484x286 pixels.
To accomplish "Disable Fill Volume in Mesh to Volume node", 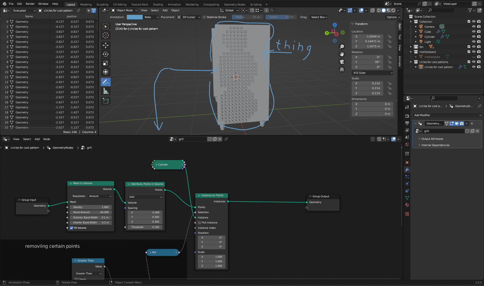I will point(72,228).
